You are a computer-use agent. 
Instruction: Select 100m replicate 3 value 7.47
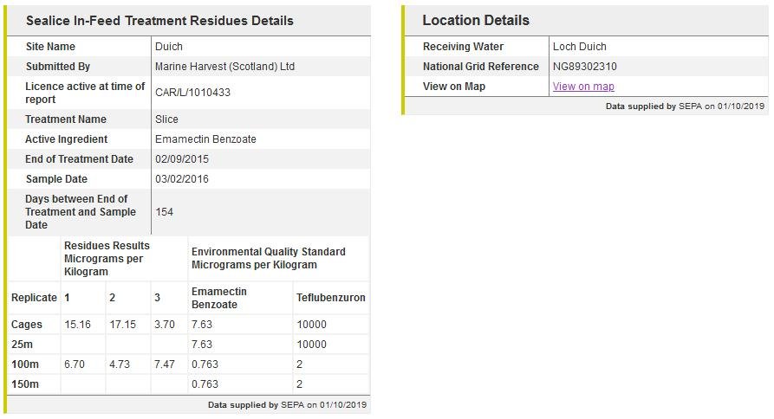[165, 364]
